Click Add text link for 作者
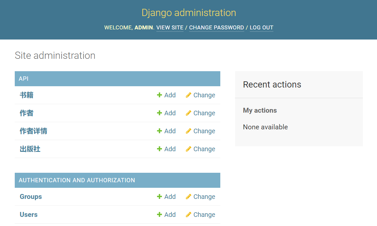The height and width of the screenshot is (226, 377). pos(170,113)
